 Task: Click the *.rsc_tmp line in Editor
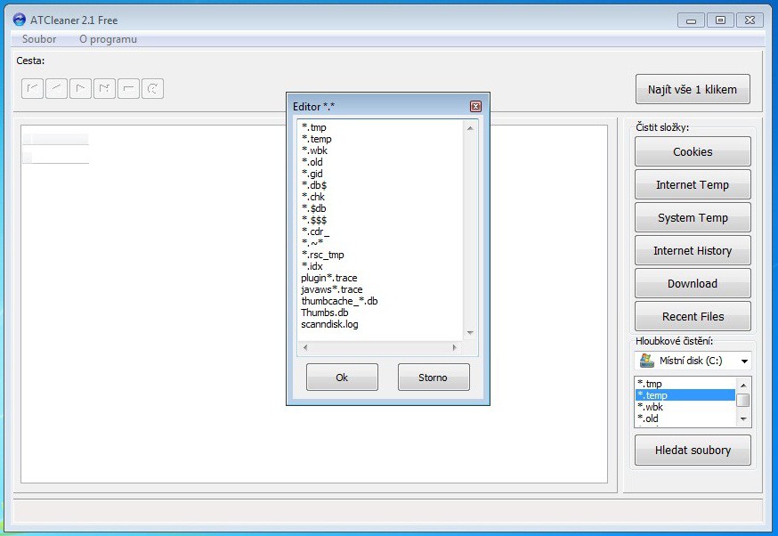322,255
